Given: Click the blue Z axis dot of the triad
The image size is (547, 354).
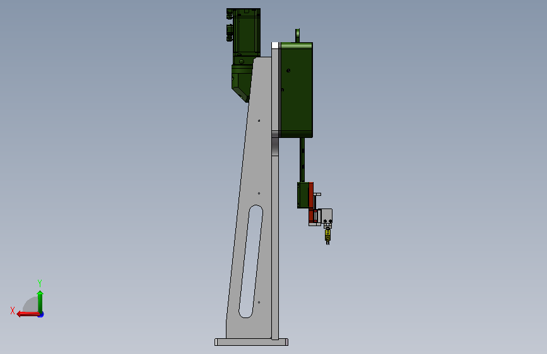Looking at the screenshot, I should coord(41,314).
